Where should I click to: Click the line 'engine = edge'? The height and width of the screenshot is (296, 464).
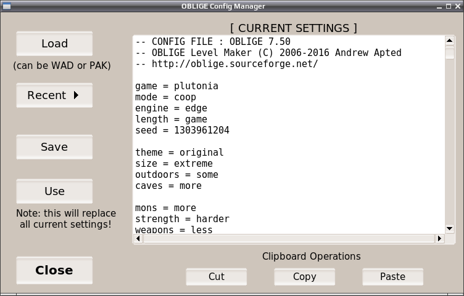click(171, 108)
